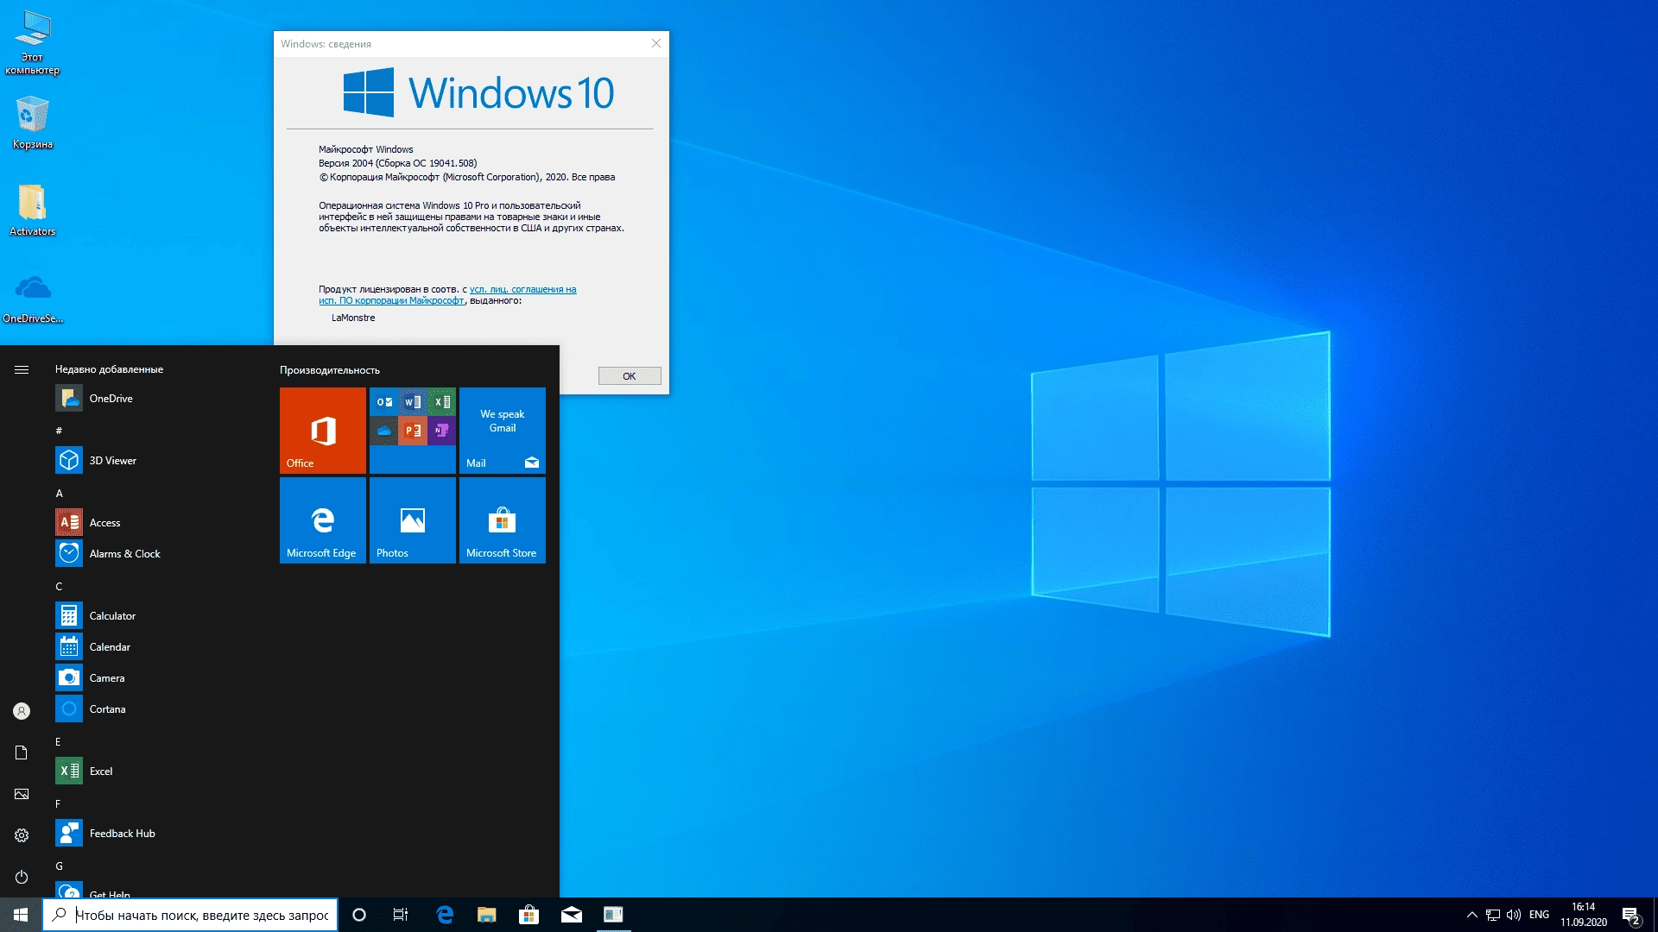Image resolution: width=1658 pixels, height=932 pixels.
Task: Focus the taskbar search box
Action: point(190,915)
